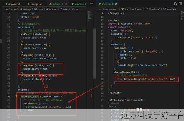This screenshot has width=184, height=121.
Task: Expand the actions breadcrumb segment
Action: click(x=53, y=9)
